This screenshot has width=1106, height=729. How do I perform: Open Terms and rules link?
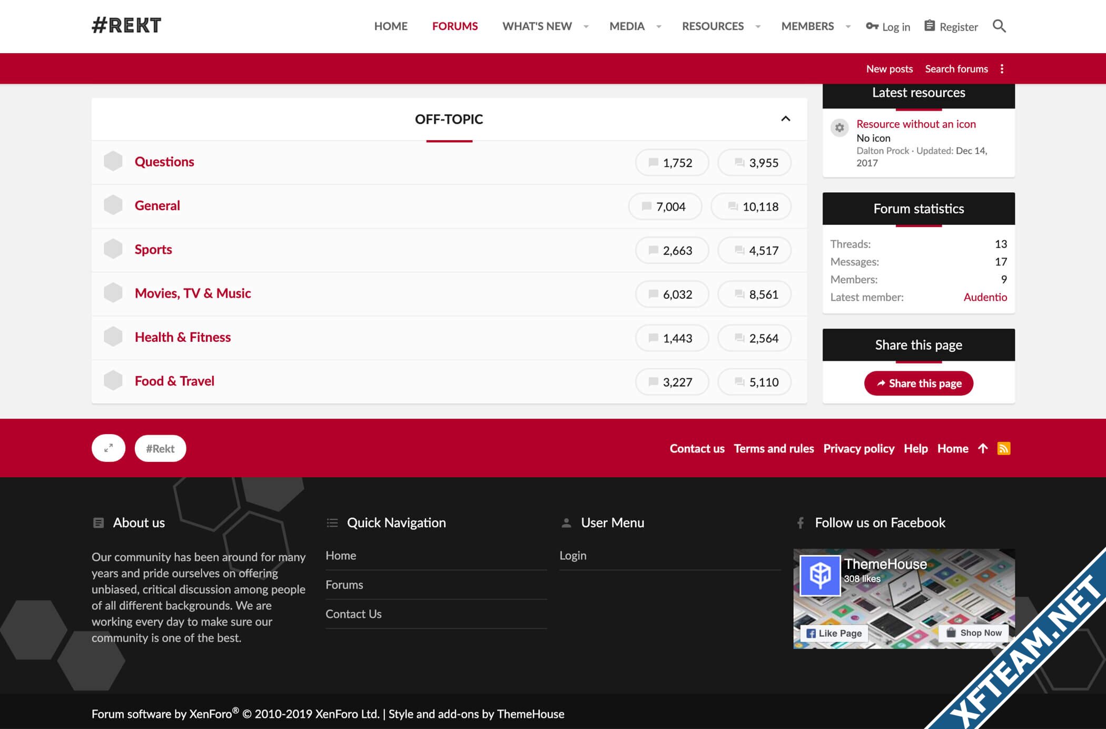tap(774, 448)
